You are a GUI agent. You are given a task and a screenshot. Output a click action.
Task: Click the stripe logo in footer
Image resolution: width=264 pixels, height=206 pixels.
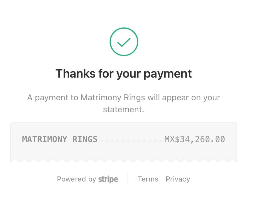pos(108,179)
